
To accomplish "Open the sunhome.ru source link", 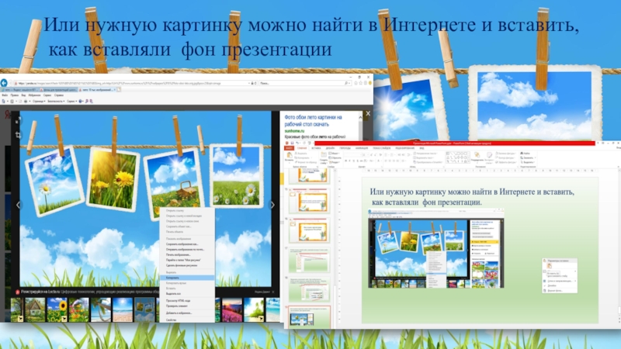I will [x=294, y=131].
